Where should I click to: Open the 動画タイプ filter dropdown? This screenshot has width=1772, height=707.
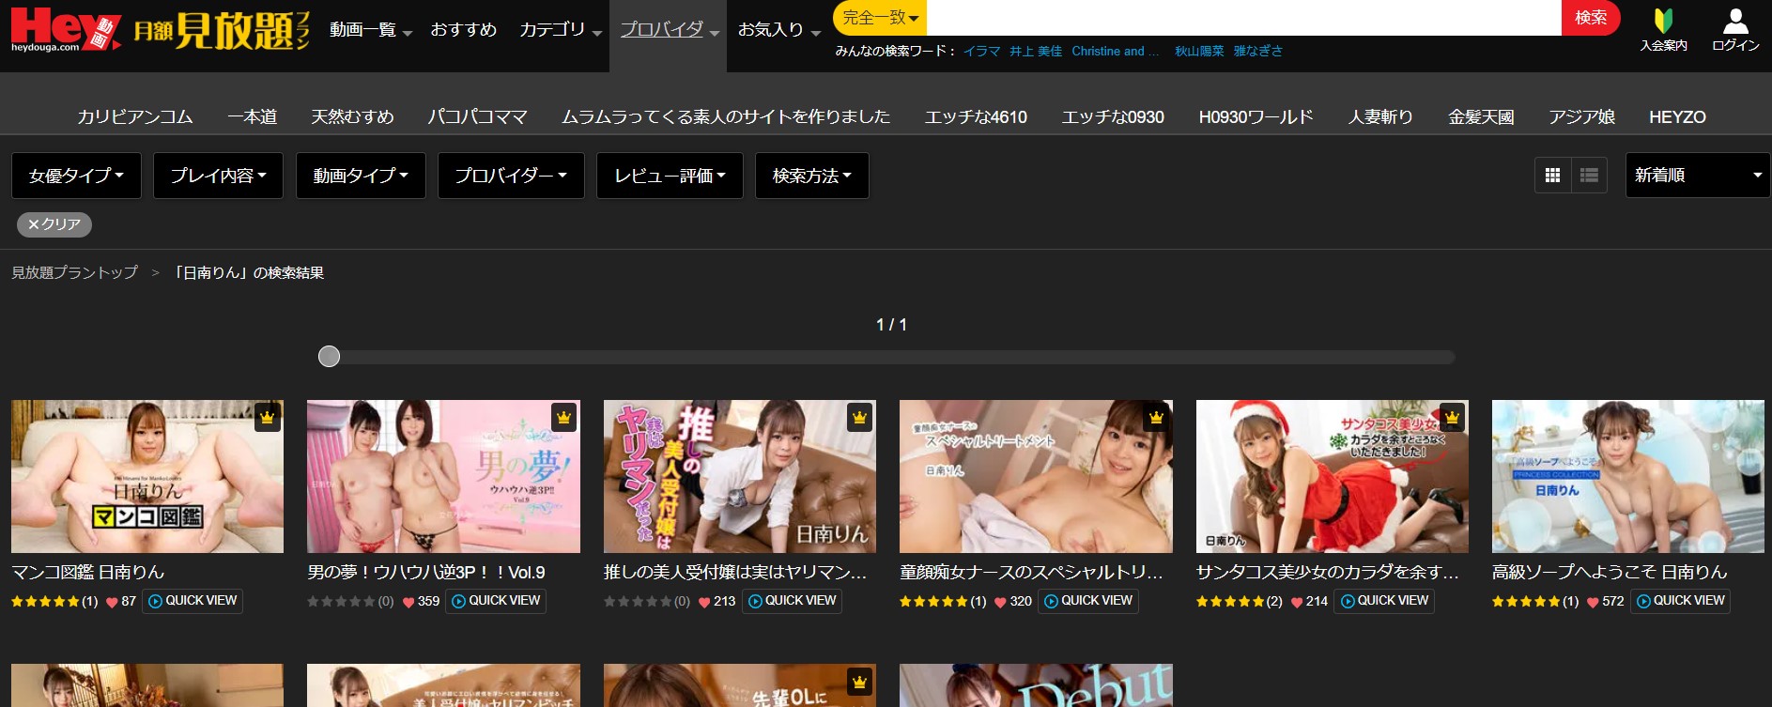[x=361, y=176]
